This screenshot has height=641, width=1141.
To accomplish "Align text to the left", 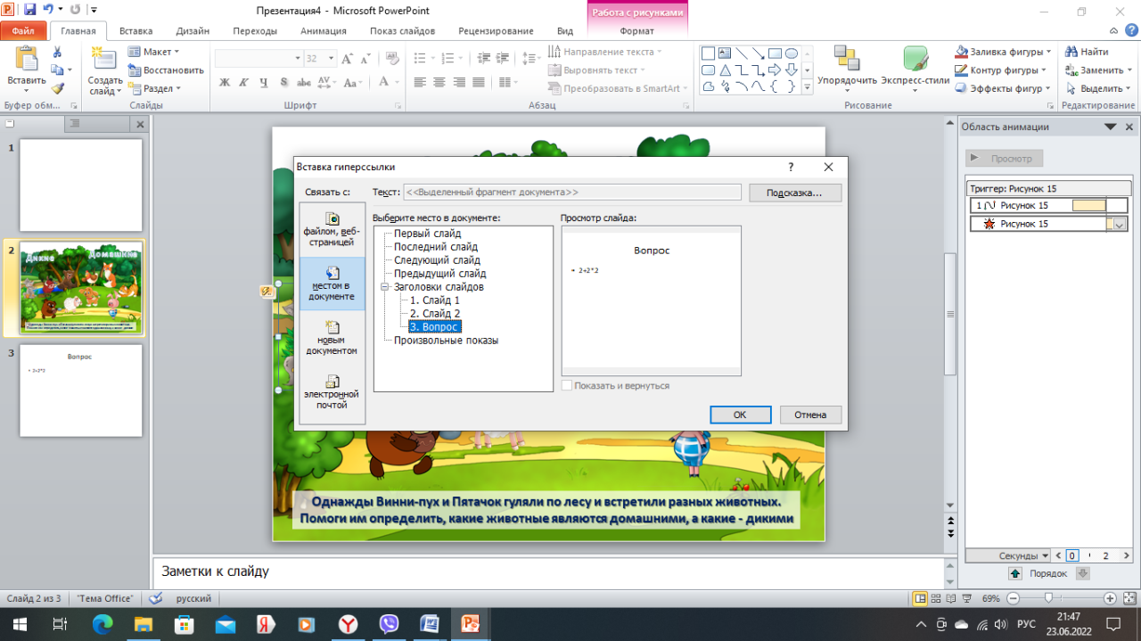I will click(420, 82).
